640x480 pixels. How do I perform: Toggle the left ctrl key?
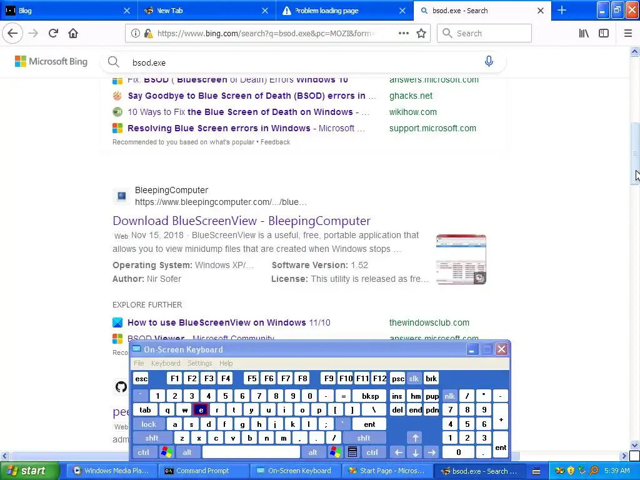pyautogui.click(x=143, y=452)
